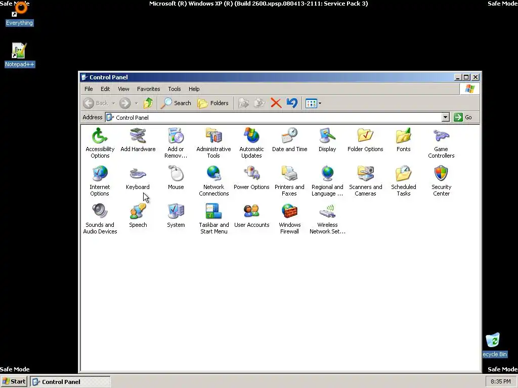This screenshot has width=518, height=388.
Task: Go up one folder level
Action: pyautogui.click(x=148, y=103)
